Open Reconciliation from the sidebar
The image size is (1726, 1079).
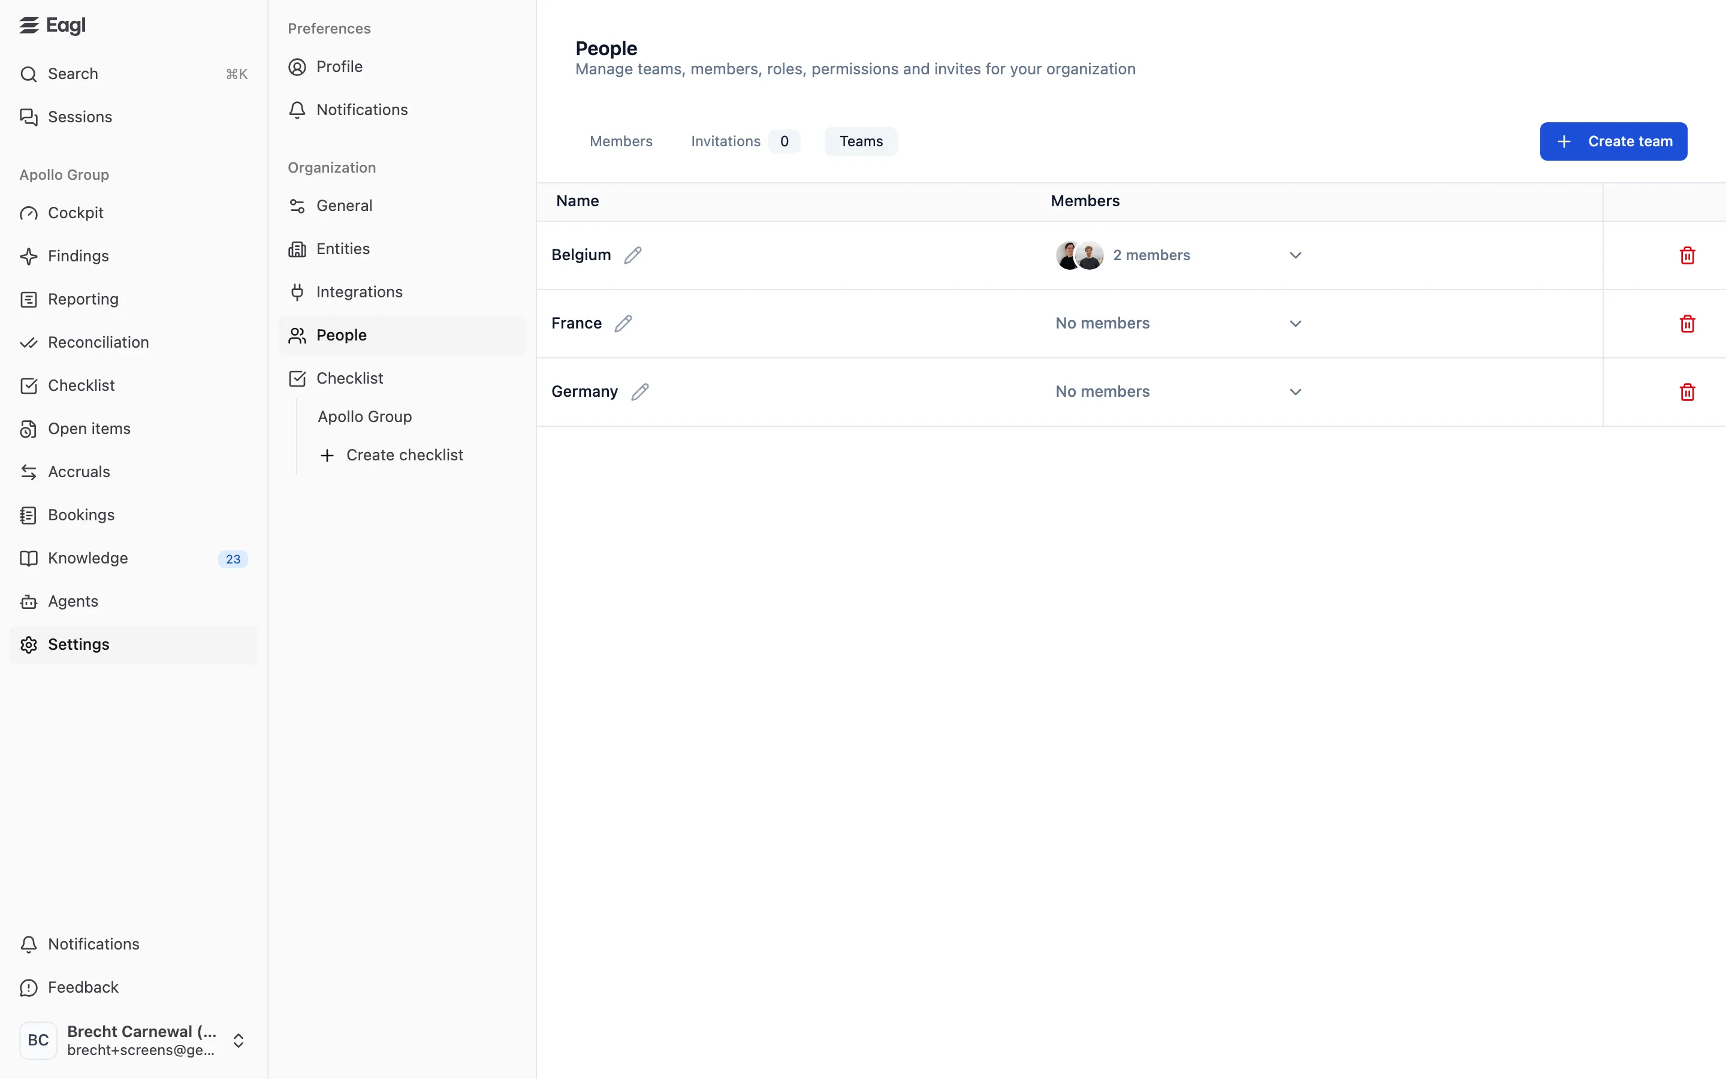134,342
